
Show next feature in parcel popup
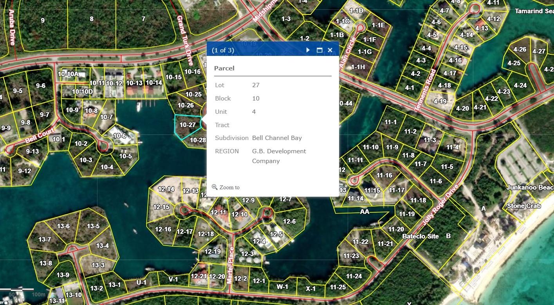[x=308, y=50]
